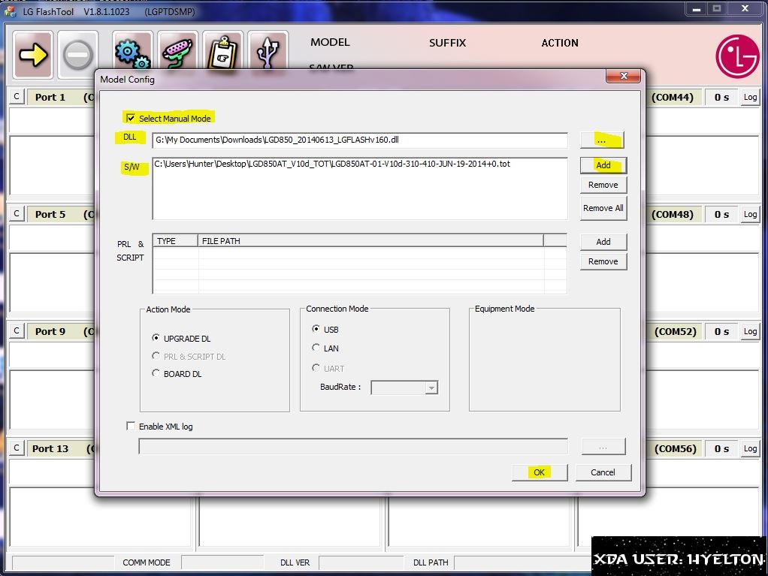Close the Model Config dialog
Image resolution: width=768 pixels, height=576 pixels.
(x=624, y=76)
